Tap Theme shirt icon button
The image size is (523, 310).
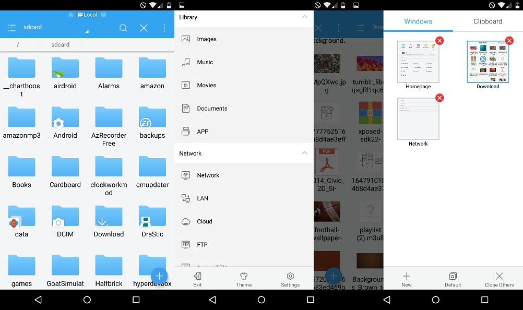244,279
